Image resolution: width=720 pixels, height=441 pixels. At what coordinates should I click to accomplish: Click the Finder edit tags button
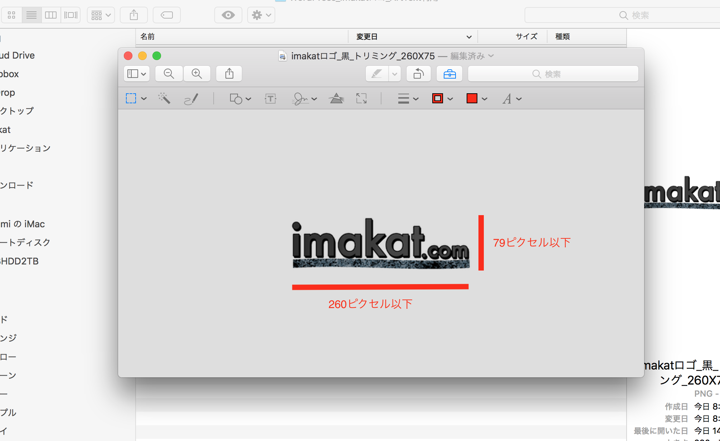coord(167,15)
